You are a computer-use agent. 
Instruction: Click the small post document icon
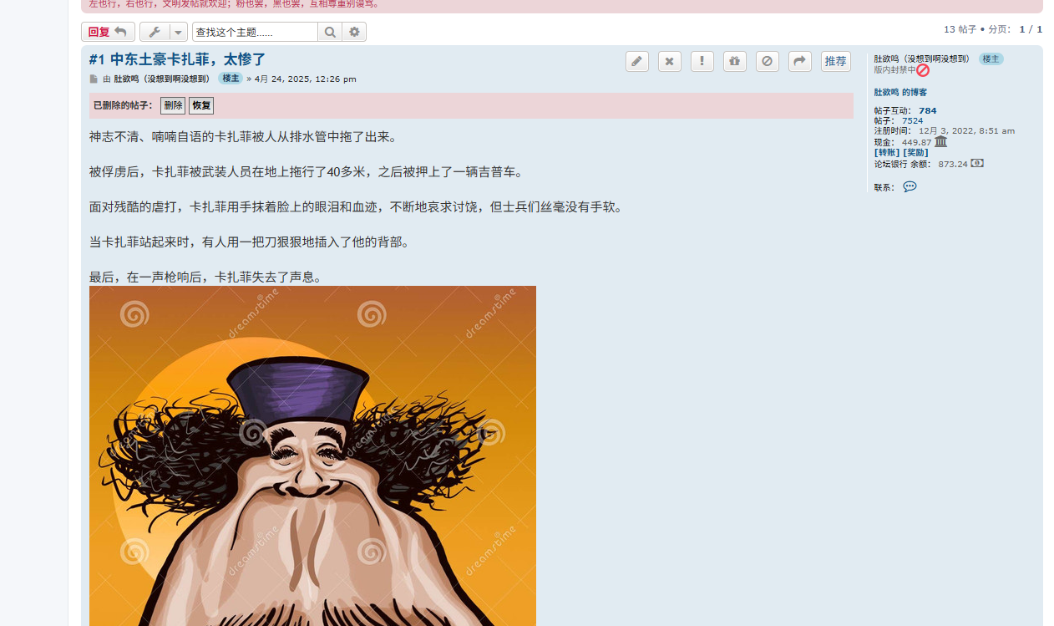[x=94, y=79]
